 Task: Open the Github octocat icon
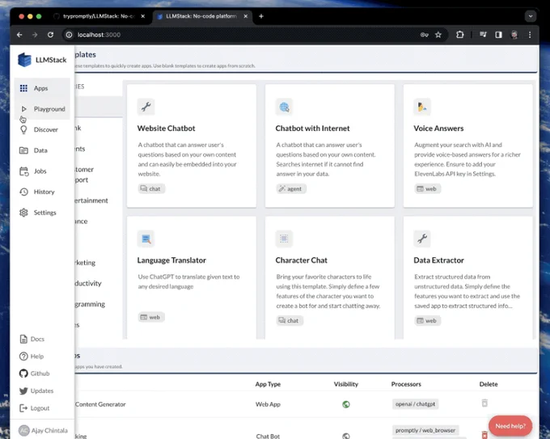coord(23,374)
